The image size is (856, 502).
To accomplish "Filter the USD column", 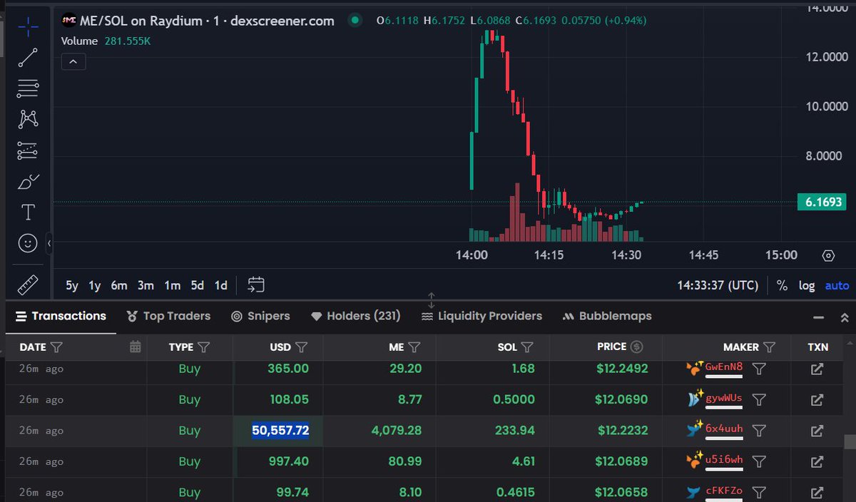I will [x=301, y=347].
